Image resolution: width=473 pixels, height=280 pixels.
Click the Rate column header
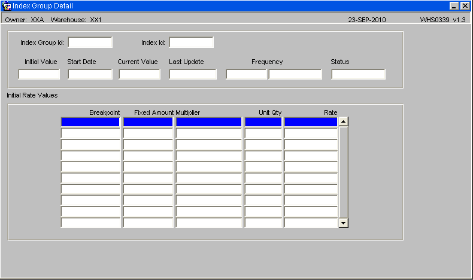coord(331,112)
